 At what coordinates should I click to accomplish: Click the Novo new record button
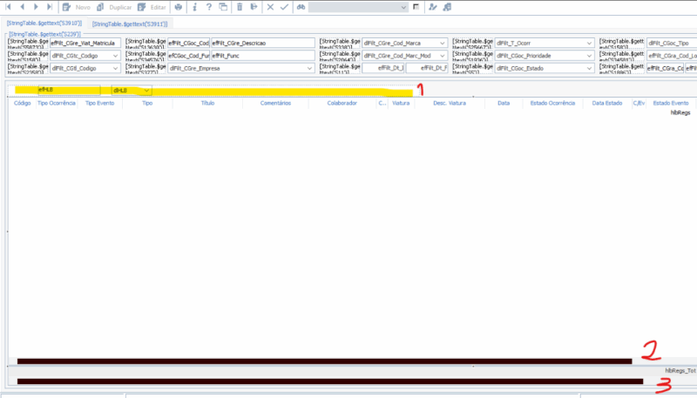pyautogui.click(x=75, y=7)
